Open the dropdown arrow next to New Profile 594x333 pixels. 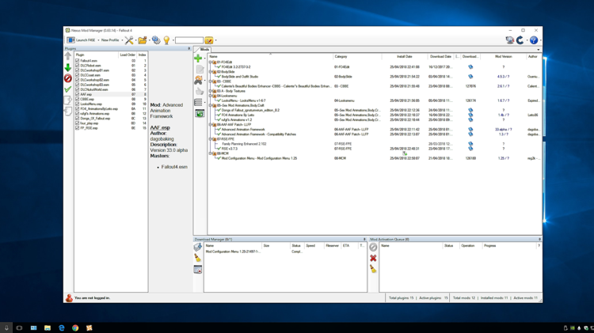point(122,40)
